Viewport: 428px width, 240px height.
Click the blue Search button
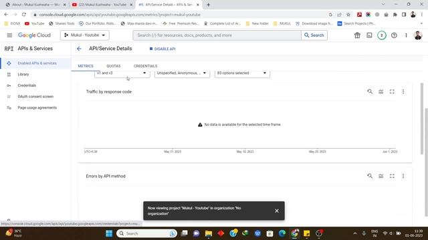pos(314,35)
